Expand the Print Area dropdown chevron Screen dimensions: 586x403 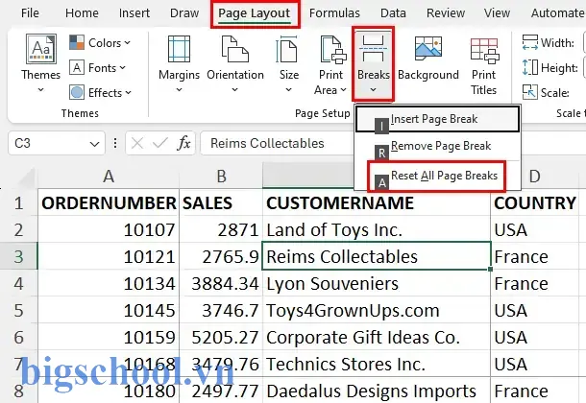click(x=344, y=90)
